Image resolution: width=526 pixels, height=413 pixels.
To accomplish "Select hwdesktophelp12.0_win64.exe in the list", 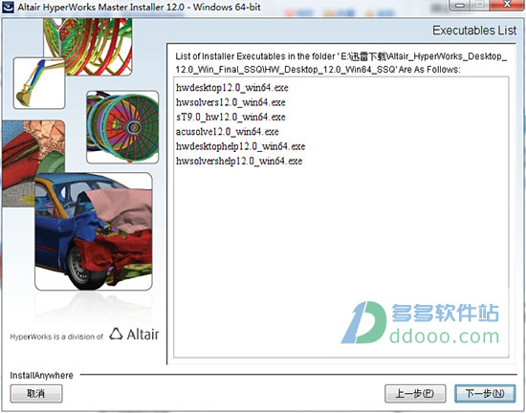I will 240,146.
